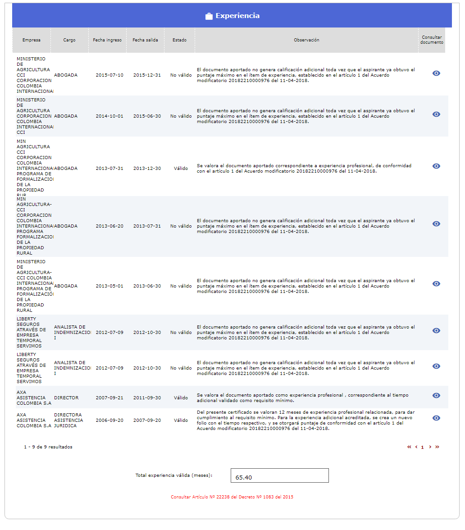The image size is (465, 530).
Task: Click the Fecha ingreso column header
Action: click(107, 40)
